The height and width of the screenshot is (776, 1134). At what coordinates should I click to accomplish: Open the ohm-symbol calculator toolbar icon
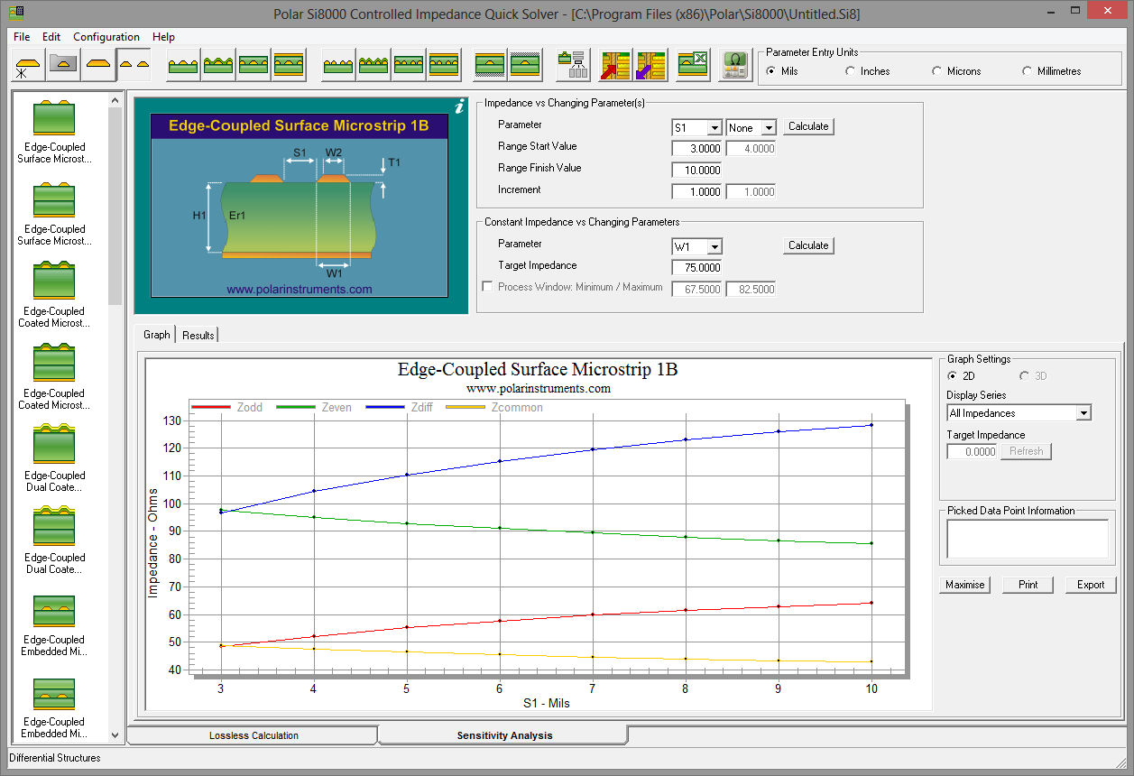735,65
